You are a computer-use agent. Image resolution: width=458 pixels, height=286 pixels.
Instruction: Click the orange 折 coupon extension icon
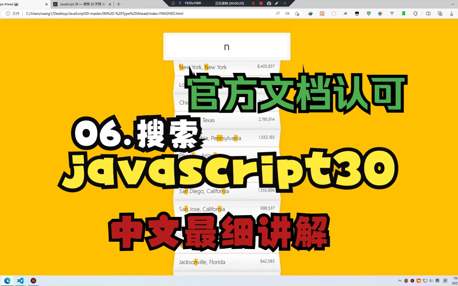[322, 14]
